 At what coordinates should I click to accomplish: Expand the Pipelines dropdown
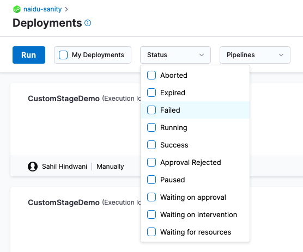pyautogui.click(x=255, y=55)
